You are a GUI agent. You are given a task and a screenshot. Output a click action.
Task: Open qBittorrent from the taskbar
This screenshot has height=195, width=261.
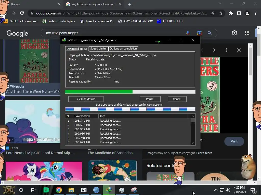click(x=96, y=190)
